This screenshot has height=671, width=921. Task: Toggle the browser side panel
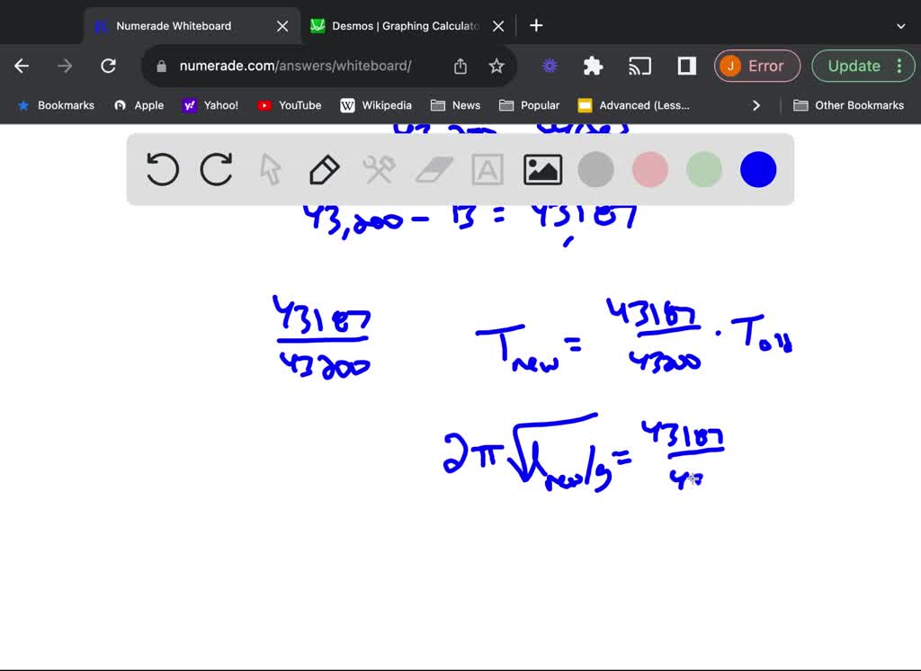pyautogui.click(x=686, y=66)
